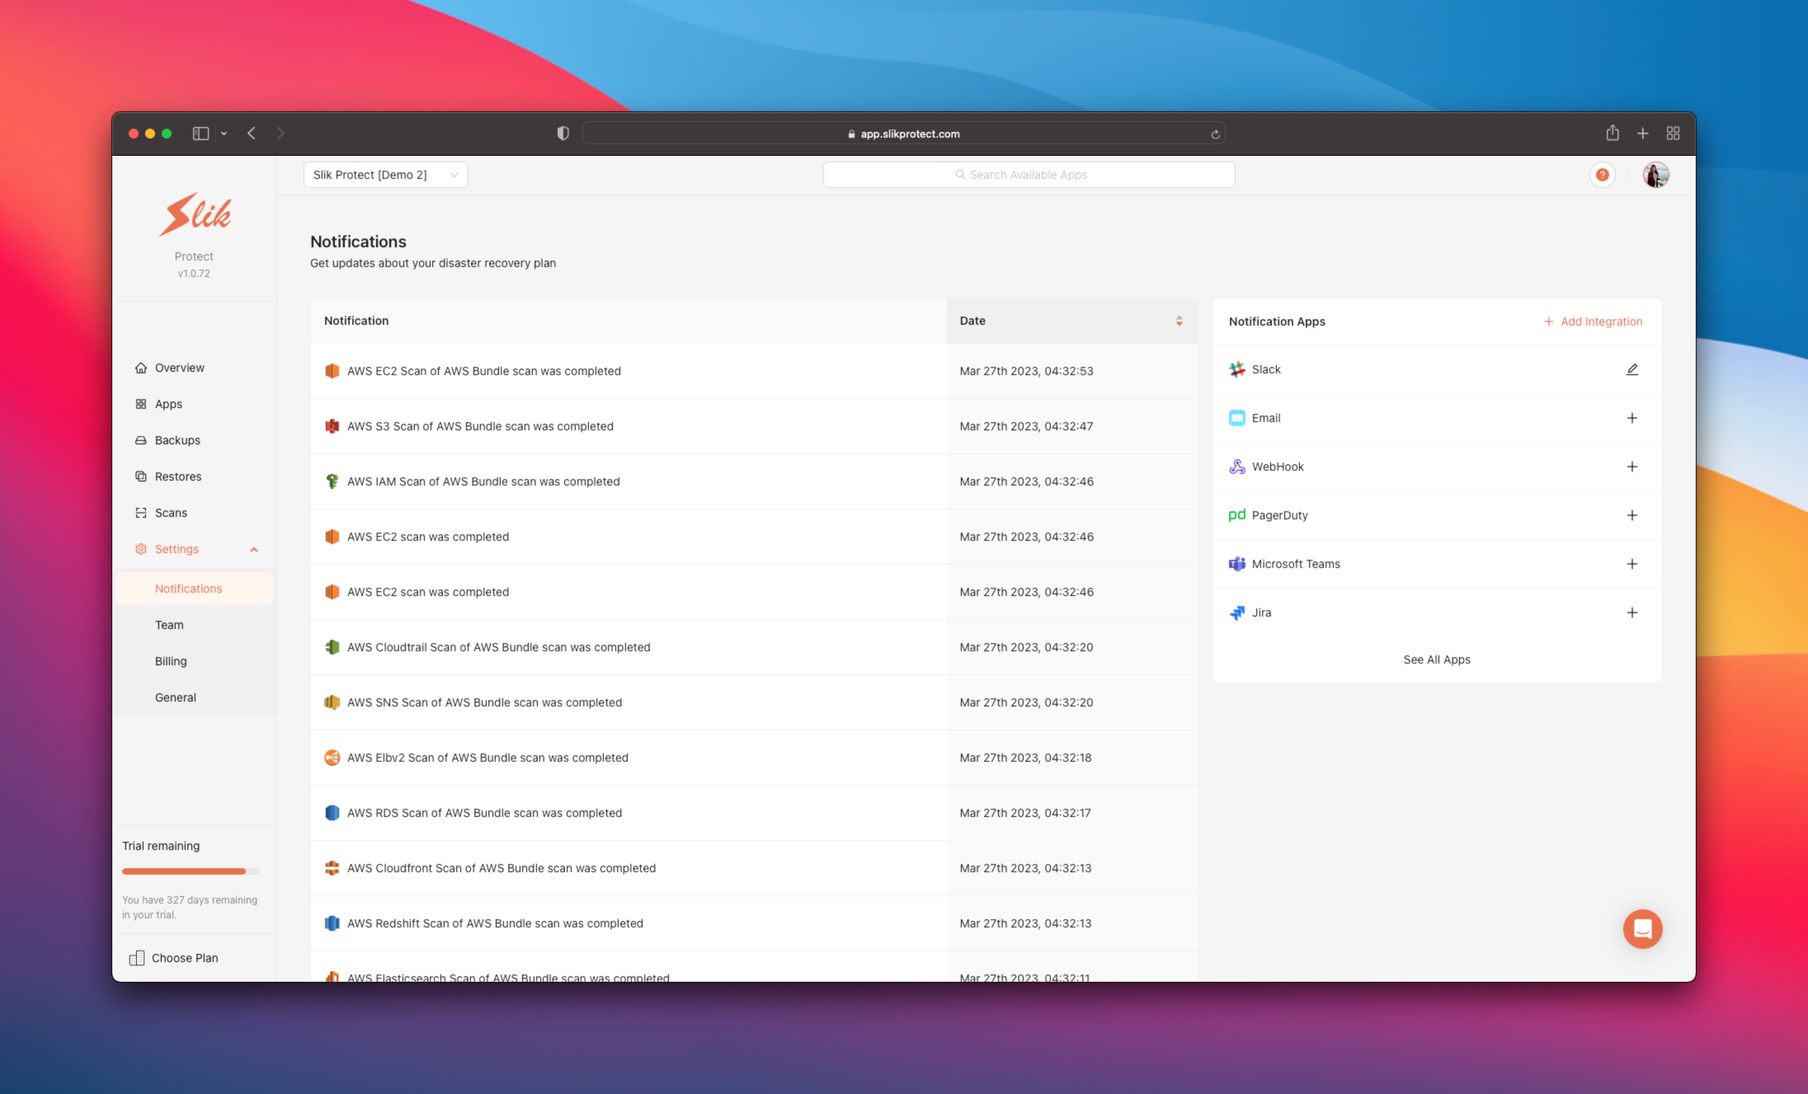Click the See All Apps link
The width and height of the screenshot is (1808, 1094).
[1437, 659]
